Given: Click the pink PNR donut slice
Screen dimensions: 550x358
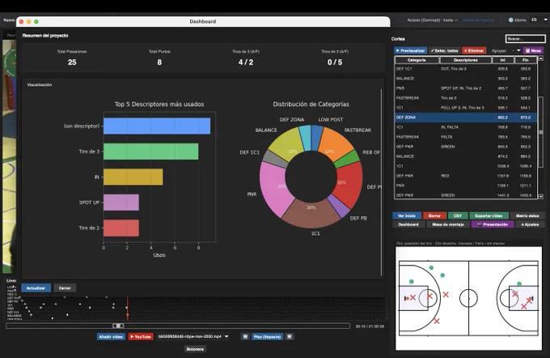Looking at the screenshot, I should [275, 188].
